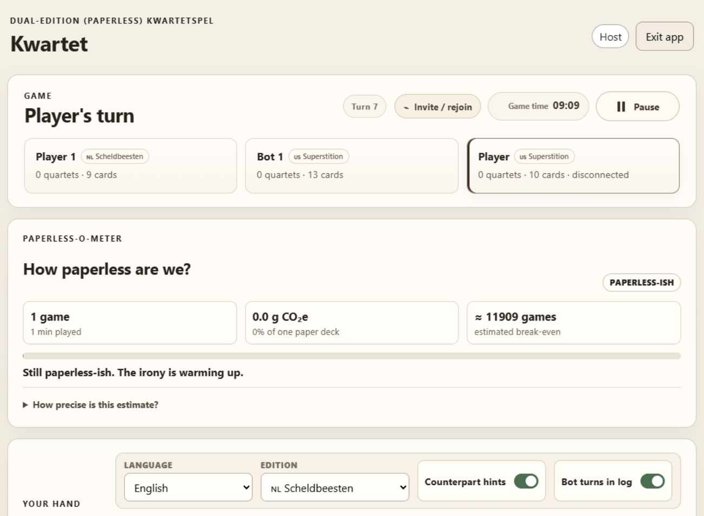Click Bot 1's US Superstition edition tag

pyautogui.click(x=318, y=156)
